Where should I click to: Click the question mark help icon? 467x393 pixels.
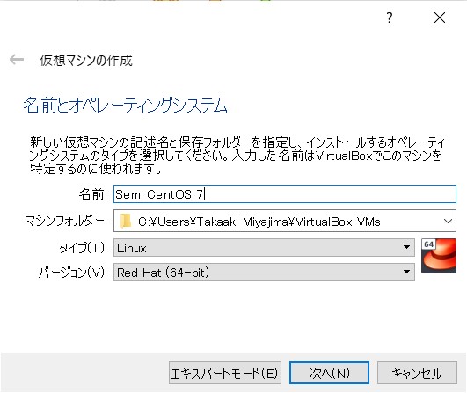390,18
